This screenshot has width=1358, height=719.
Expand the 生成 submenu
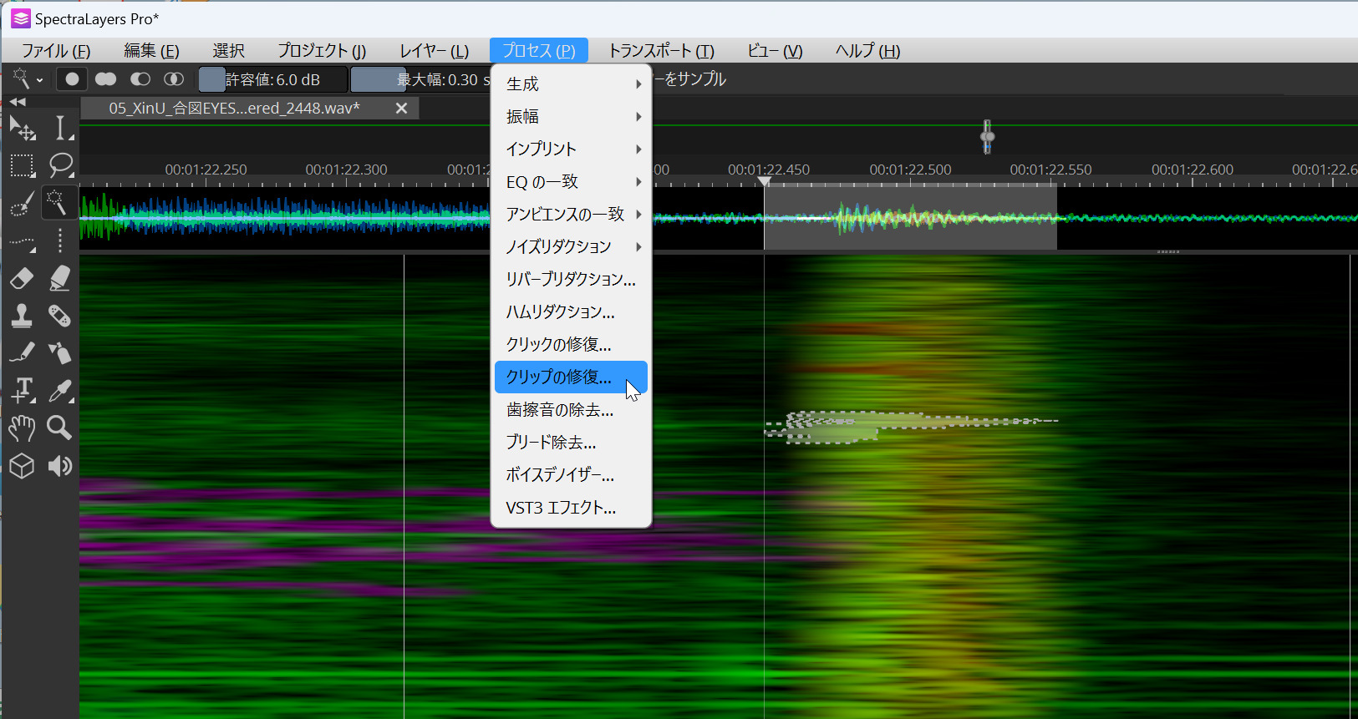coord(571,84)
